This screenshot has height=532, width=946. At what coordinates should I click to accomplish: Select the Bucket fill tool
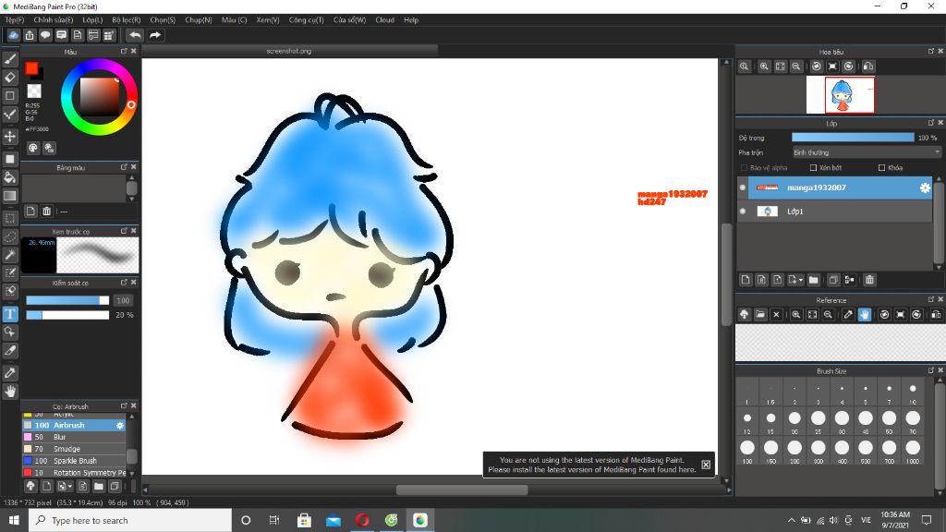point(10,177)
